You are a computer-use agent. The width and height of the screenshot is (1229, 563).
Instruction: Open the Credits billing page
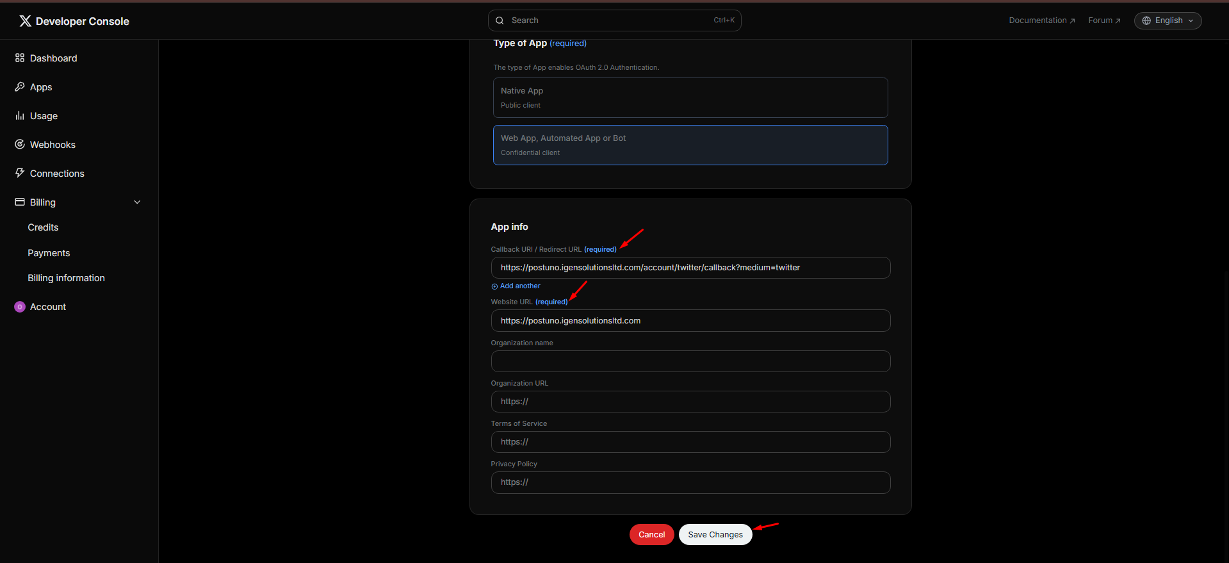[43, 227]
